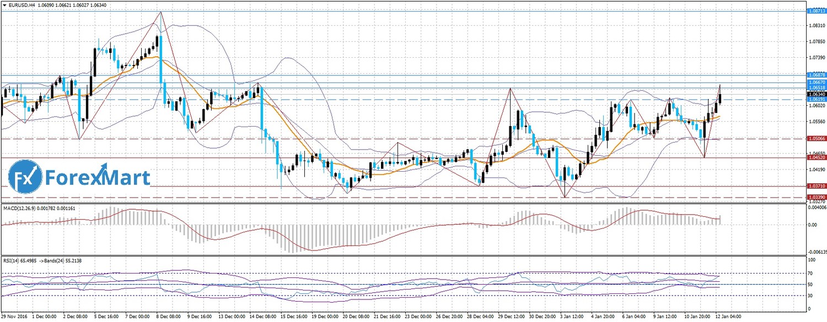
Task: Click the 29 Nov 2016 date on time axis
Action: [15, 317]
